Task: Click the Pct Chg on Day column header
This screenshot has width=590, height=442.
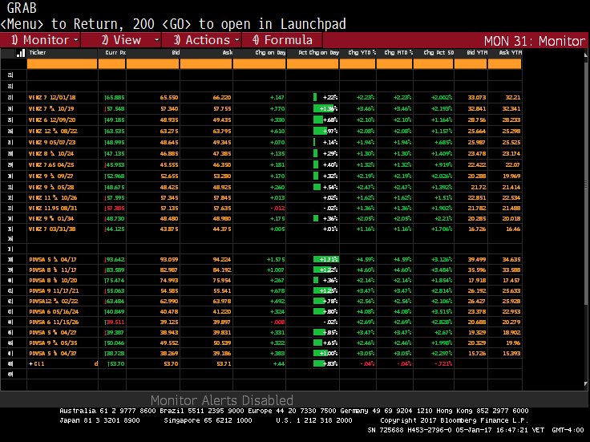Action: pyautogui.click(x=318, y=53)
